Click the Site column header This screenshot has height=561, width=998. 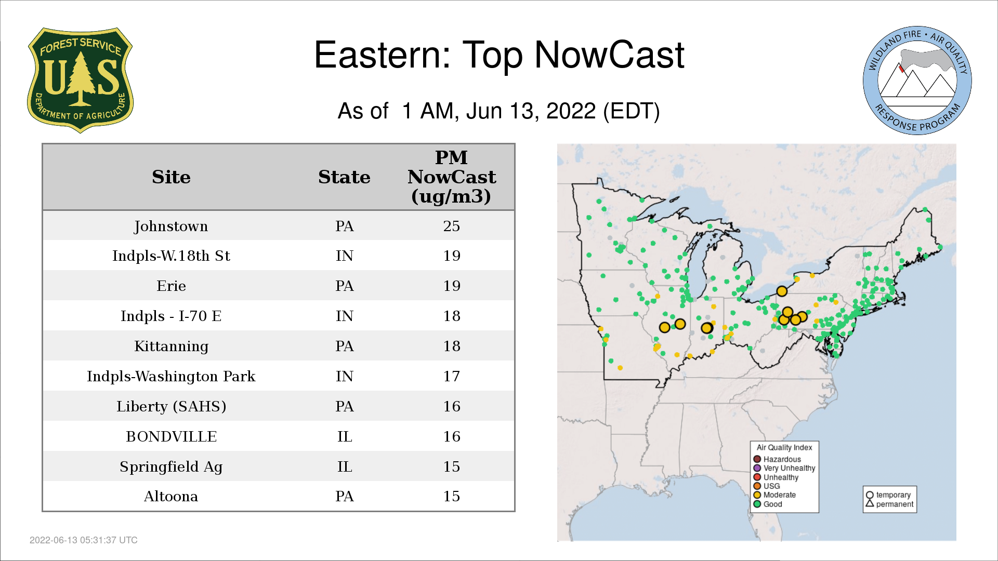coord(171,177)
